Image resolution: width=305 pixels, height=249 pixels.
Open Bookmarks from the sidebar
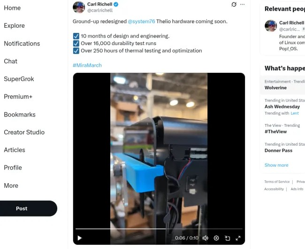(20, 115)
